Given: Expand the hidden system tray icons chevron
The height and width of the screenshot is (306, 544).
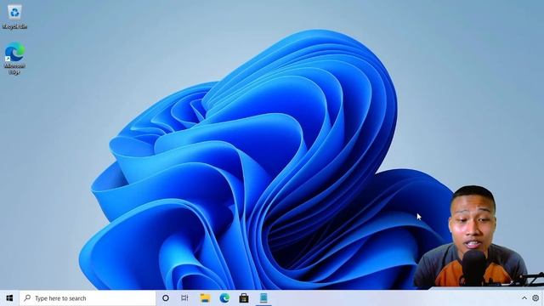Looking at the screenshot, I should point(524,298).
